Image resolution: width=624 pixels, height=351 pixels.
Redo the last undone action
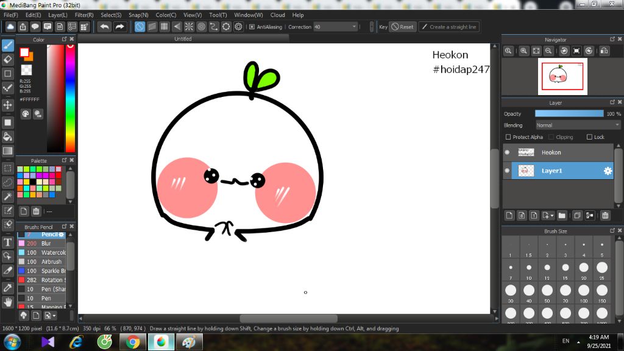point(119,27)
